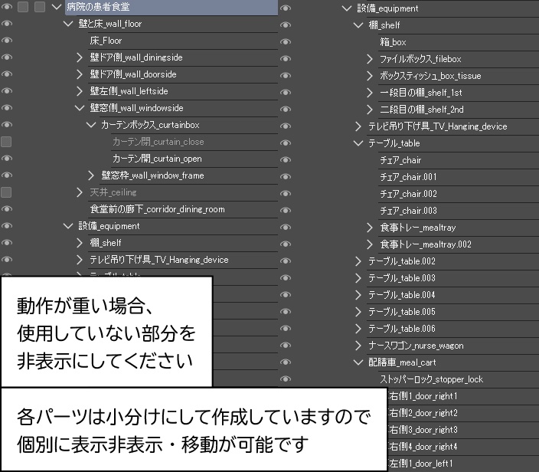Expand 壁ドア側_wall_diningside group
Screen dimensions: 539x472
tap(80, 57)
